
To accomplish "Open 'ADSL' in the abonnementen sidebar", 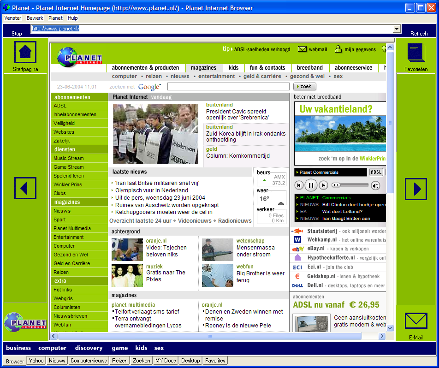I will pos(79,106).
